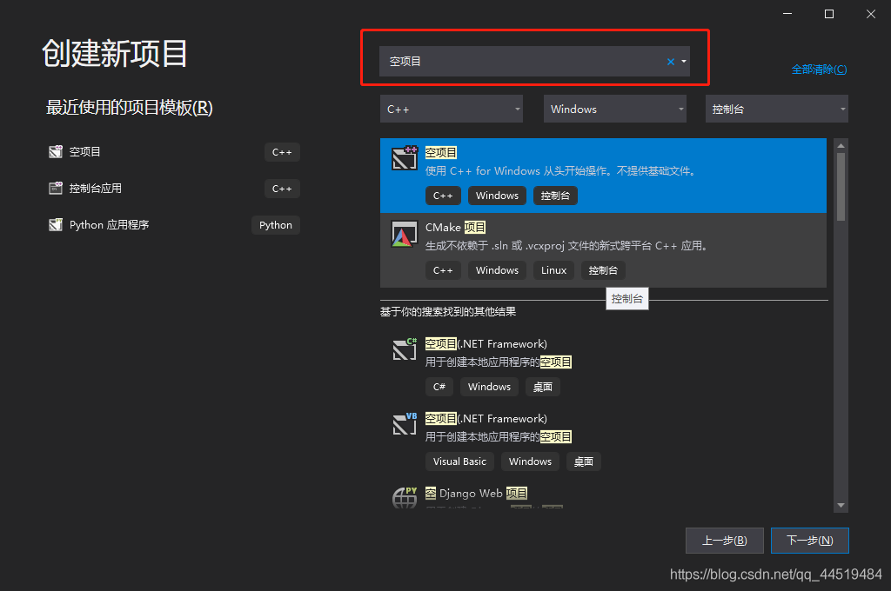Click the 桌面 tag under Visual Basic template
The height and width of the screenshot is (591, 891).
coord(584,462)
